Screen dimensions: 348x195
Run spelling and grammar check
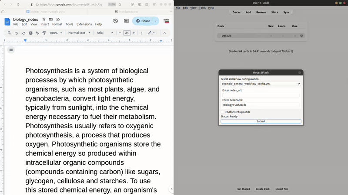click(37, 33)
